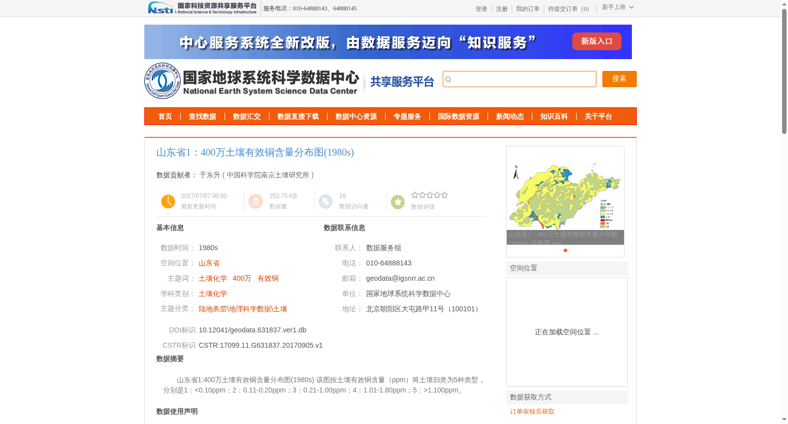Click the 400万 keyword link
The height and width of the screenshot is (424, 788).
coord(242,278)
